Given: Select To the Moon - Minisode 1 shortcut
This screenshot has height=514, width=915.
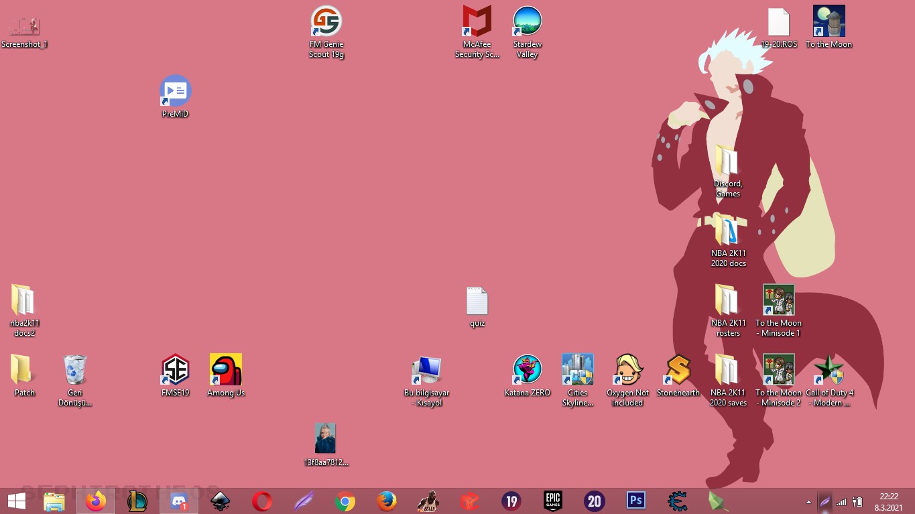Looking at the screenshot, I should point(779,311).
